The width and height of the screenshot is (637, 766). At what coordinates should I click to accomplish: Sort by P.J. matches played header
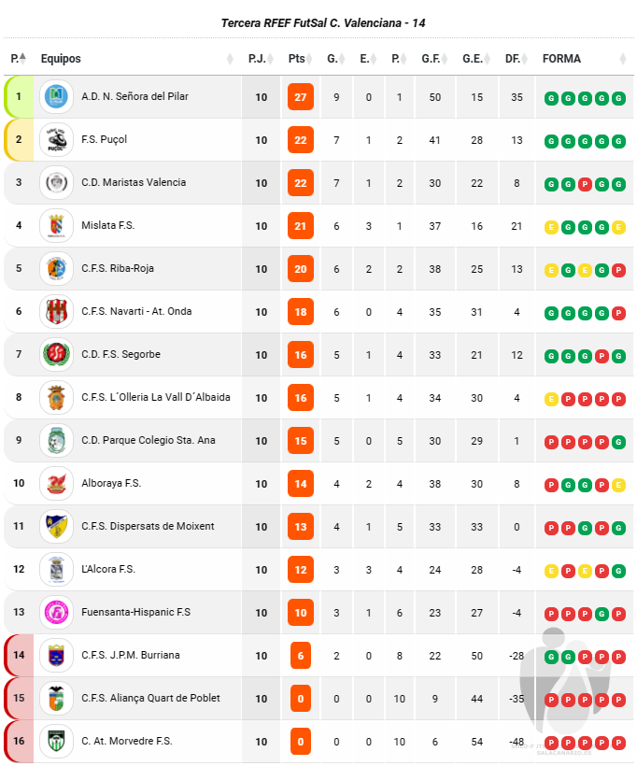(261, 59)
